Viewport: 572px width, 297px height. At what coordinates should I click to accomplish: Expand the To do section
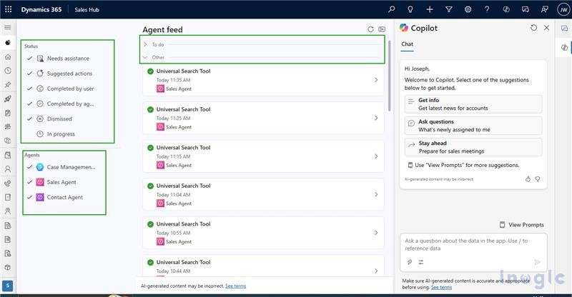click(145, 44)
